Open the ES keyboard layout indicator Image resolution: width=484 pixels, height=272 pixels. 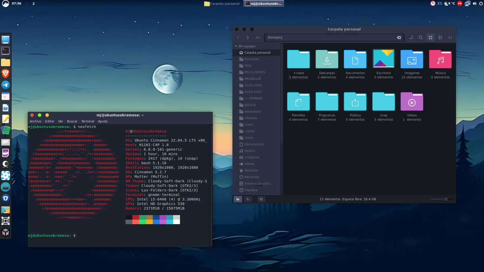pos(440,4)
